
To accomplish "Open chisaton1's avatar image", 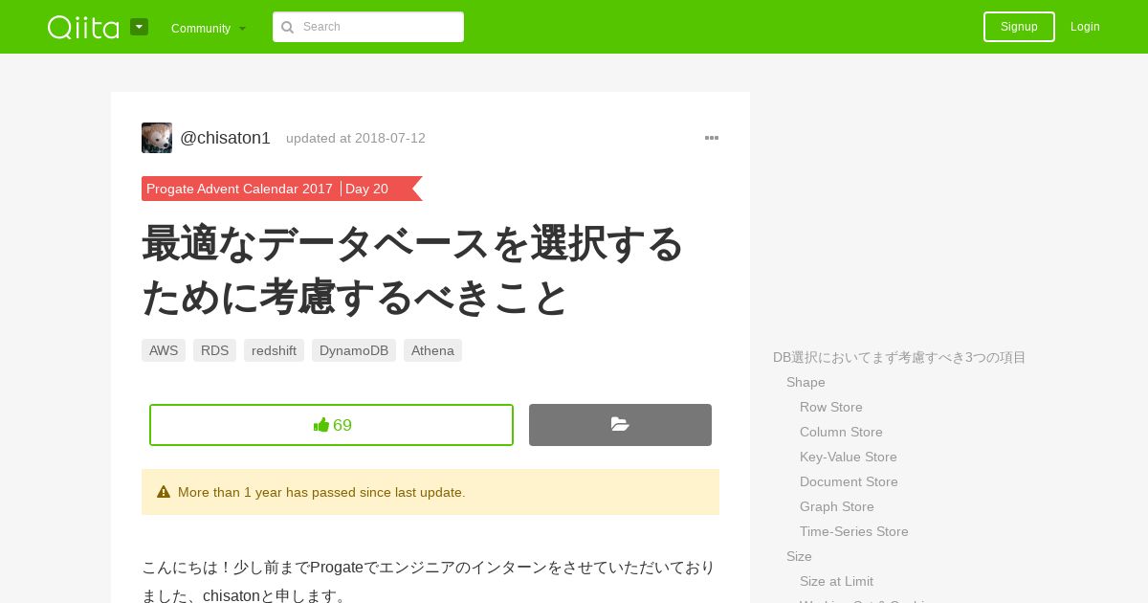I will (x=157, y=138).
